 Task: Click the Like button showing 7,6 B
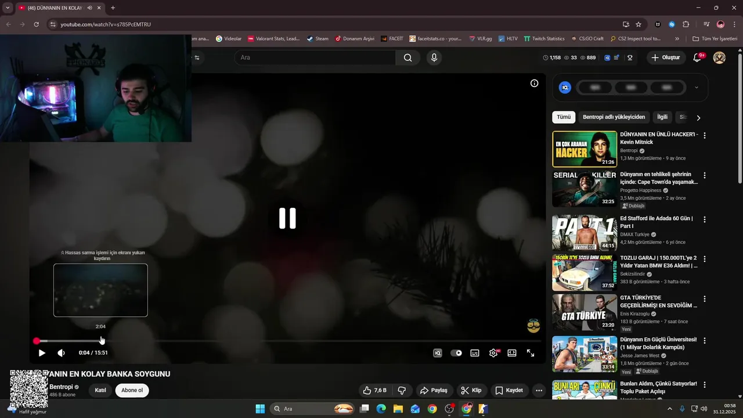pos(374,390)
